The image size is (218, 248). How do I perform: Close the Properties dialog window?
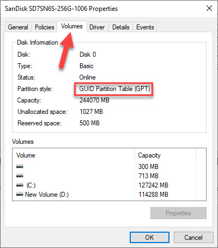[209, 8]
